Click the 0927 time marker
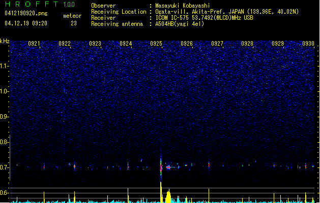The height and width of the screenshot is (203, 320). [217, 44]
